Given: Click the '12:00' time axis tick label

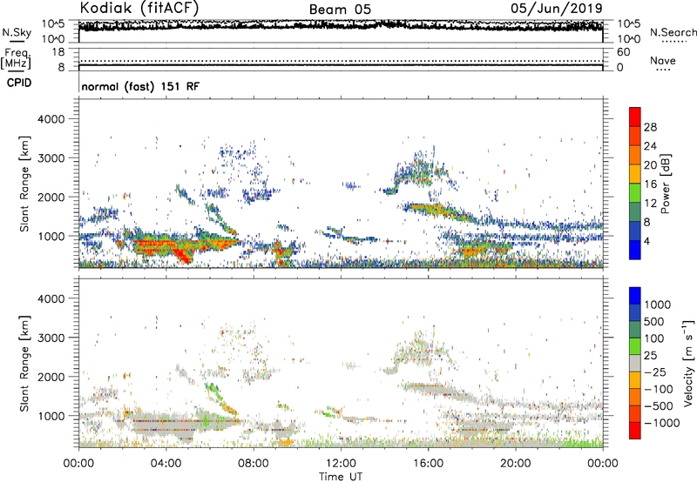Looking at the screenshot, I should [341, 464].
